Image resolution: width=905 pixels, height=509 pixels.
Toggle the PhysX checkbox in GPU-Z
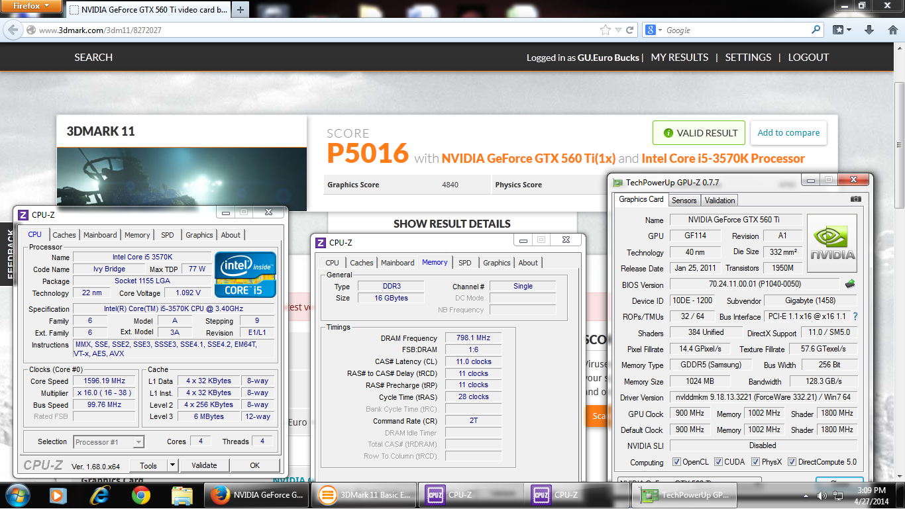click(x=755, y=462)
